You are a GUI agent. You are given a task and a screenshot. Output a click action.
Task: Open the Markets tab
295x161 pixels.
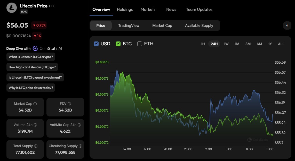tap(148, 10)
